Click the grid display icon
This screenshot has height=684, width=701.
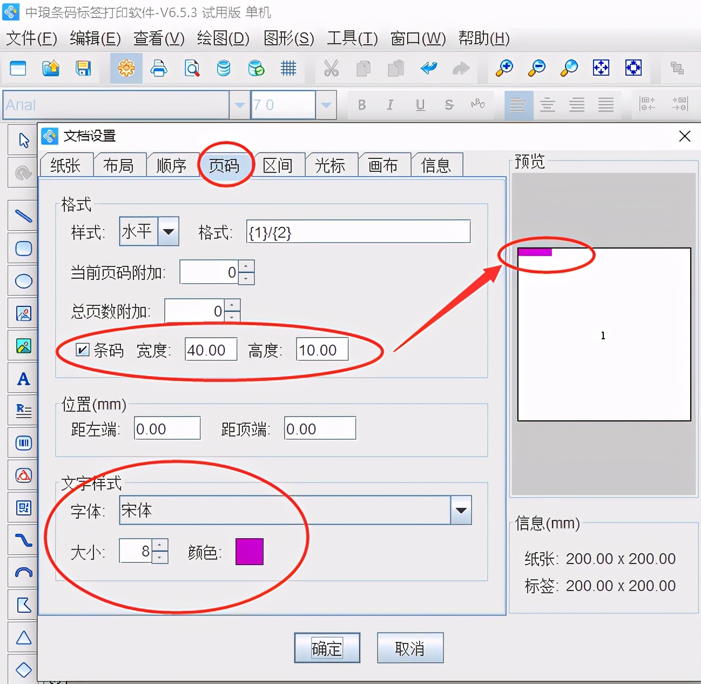point(288,68)
